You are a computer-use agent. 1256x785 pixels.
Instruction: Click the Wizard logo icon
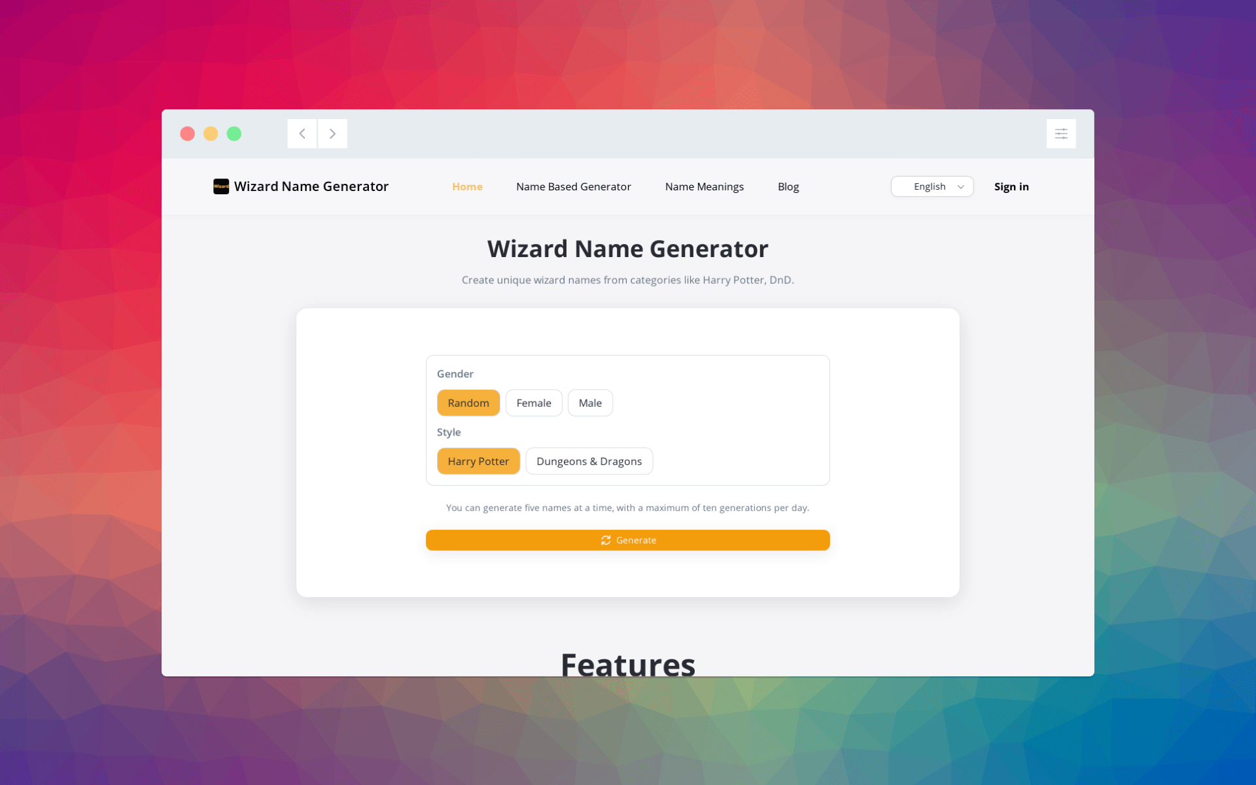coord(221,186)
